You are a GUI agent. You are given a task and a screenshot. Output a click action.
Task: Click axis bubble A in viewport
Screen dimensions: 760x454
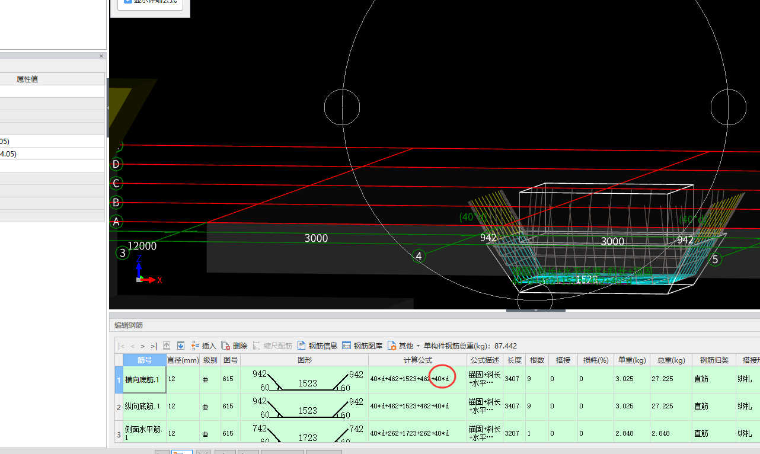(116, 222)
